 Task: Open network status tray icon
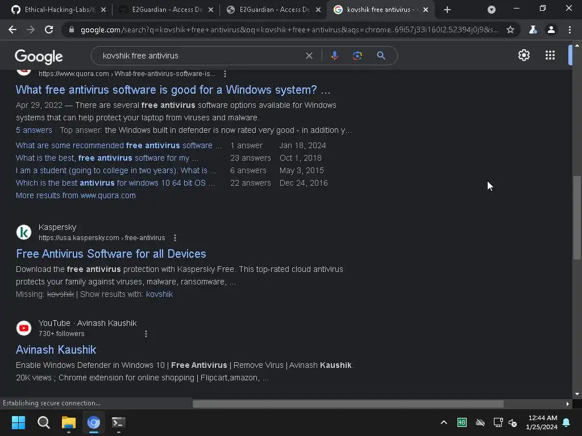tap(498, 422)
